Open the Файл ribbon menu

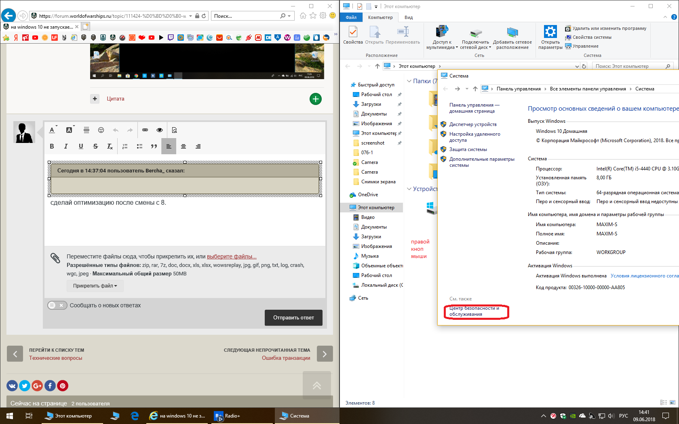[x=351, y=17]
